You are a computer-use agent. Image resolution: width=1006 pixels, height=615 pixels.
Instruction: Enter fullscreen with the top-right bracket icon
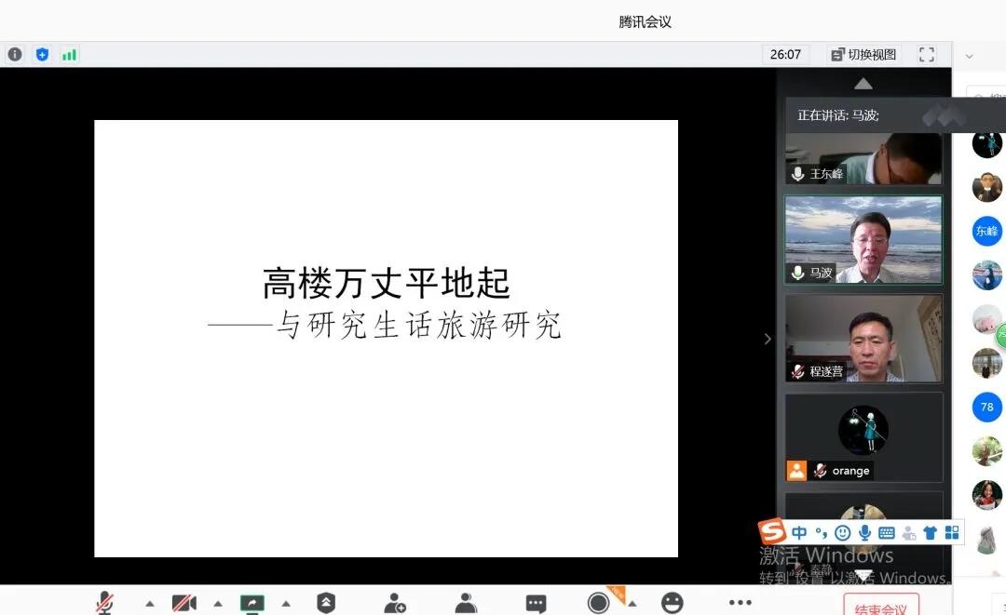(927, 55)
